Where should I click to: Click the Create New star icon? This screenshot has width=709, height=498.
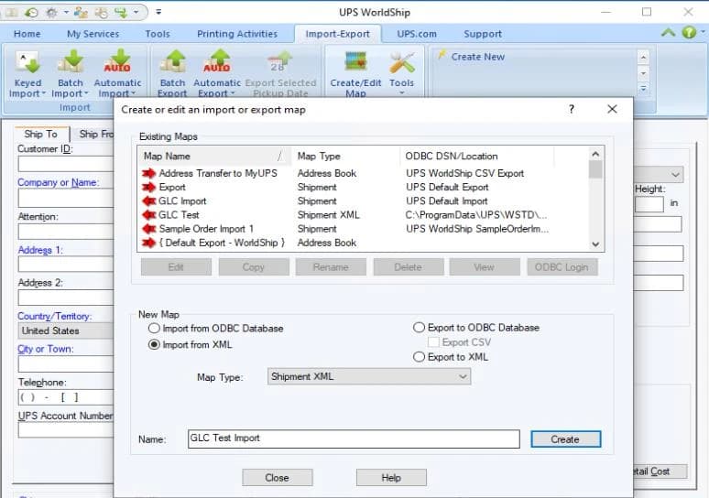(x=442, y=55)
